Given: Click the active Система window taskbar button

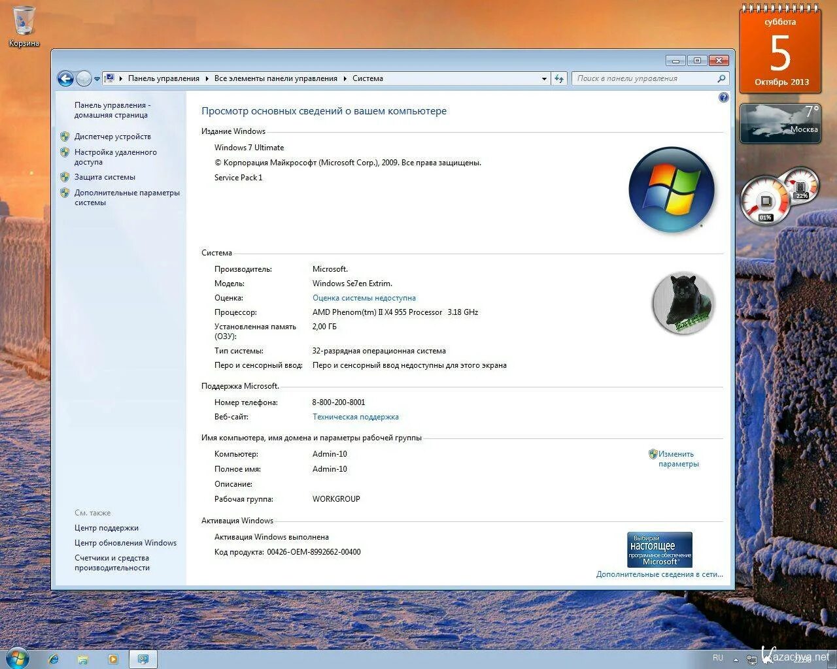Looking at the screenshot, I should pos(143,659).
